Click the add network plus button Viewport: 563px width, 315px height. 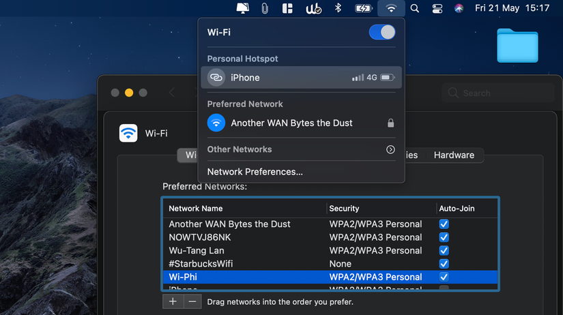point(173,301)
